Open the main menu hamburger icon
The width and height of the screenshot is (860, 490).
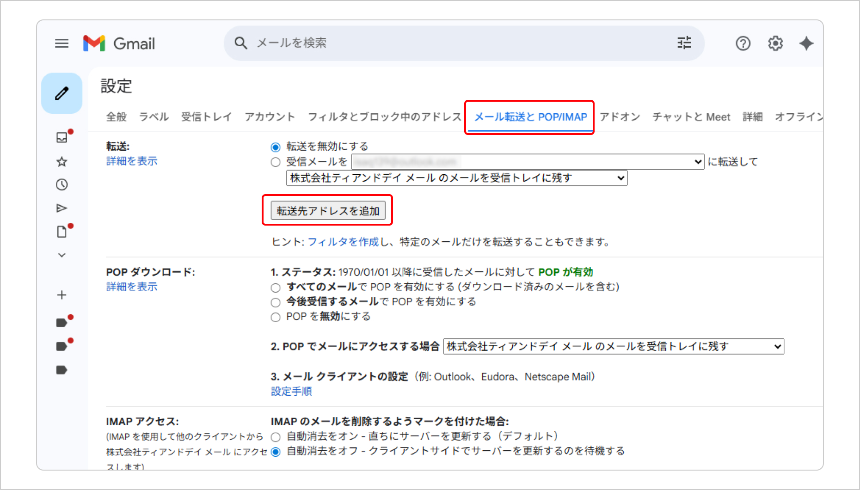click(x=61, y=43)
